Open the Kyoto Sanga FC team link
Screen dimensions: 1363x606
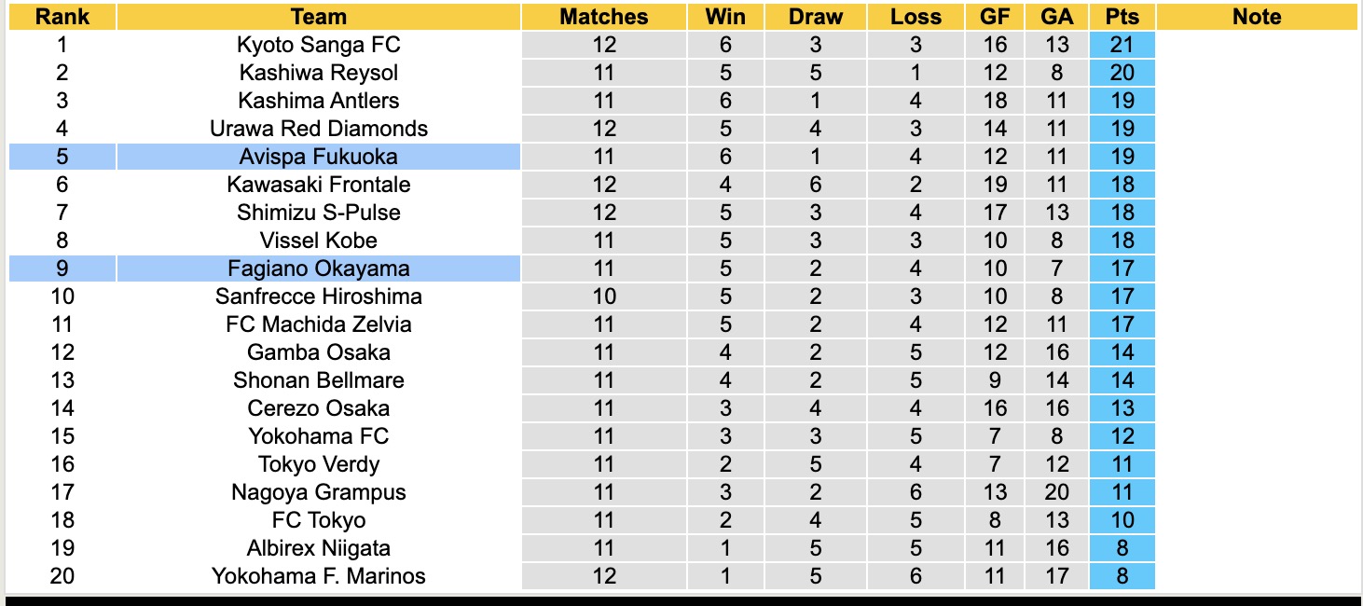tap(318, 45)
